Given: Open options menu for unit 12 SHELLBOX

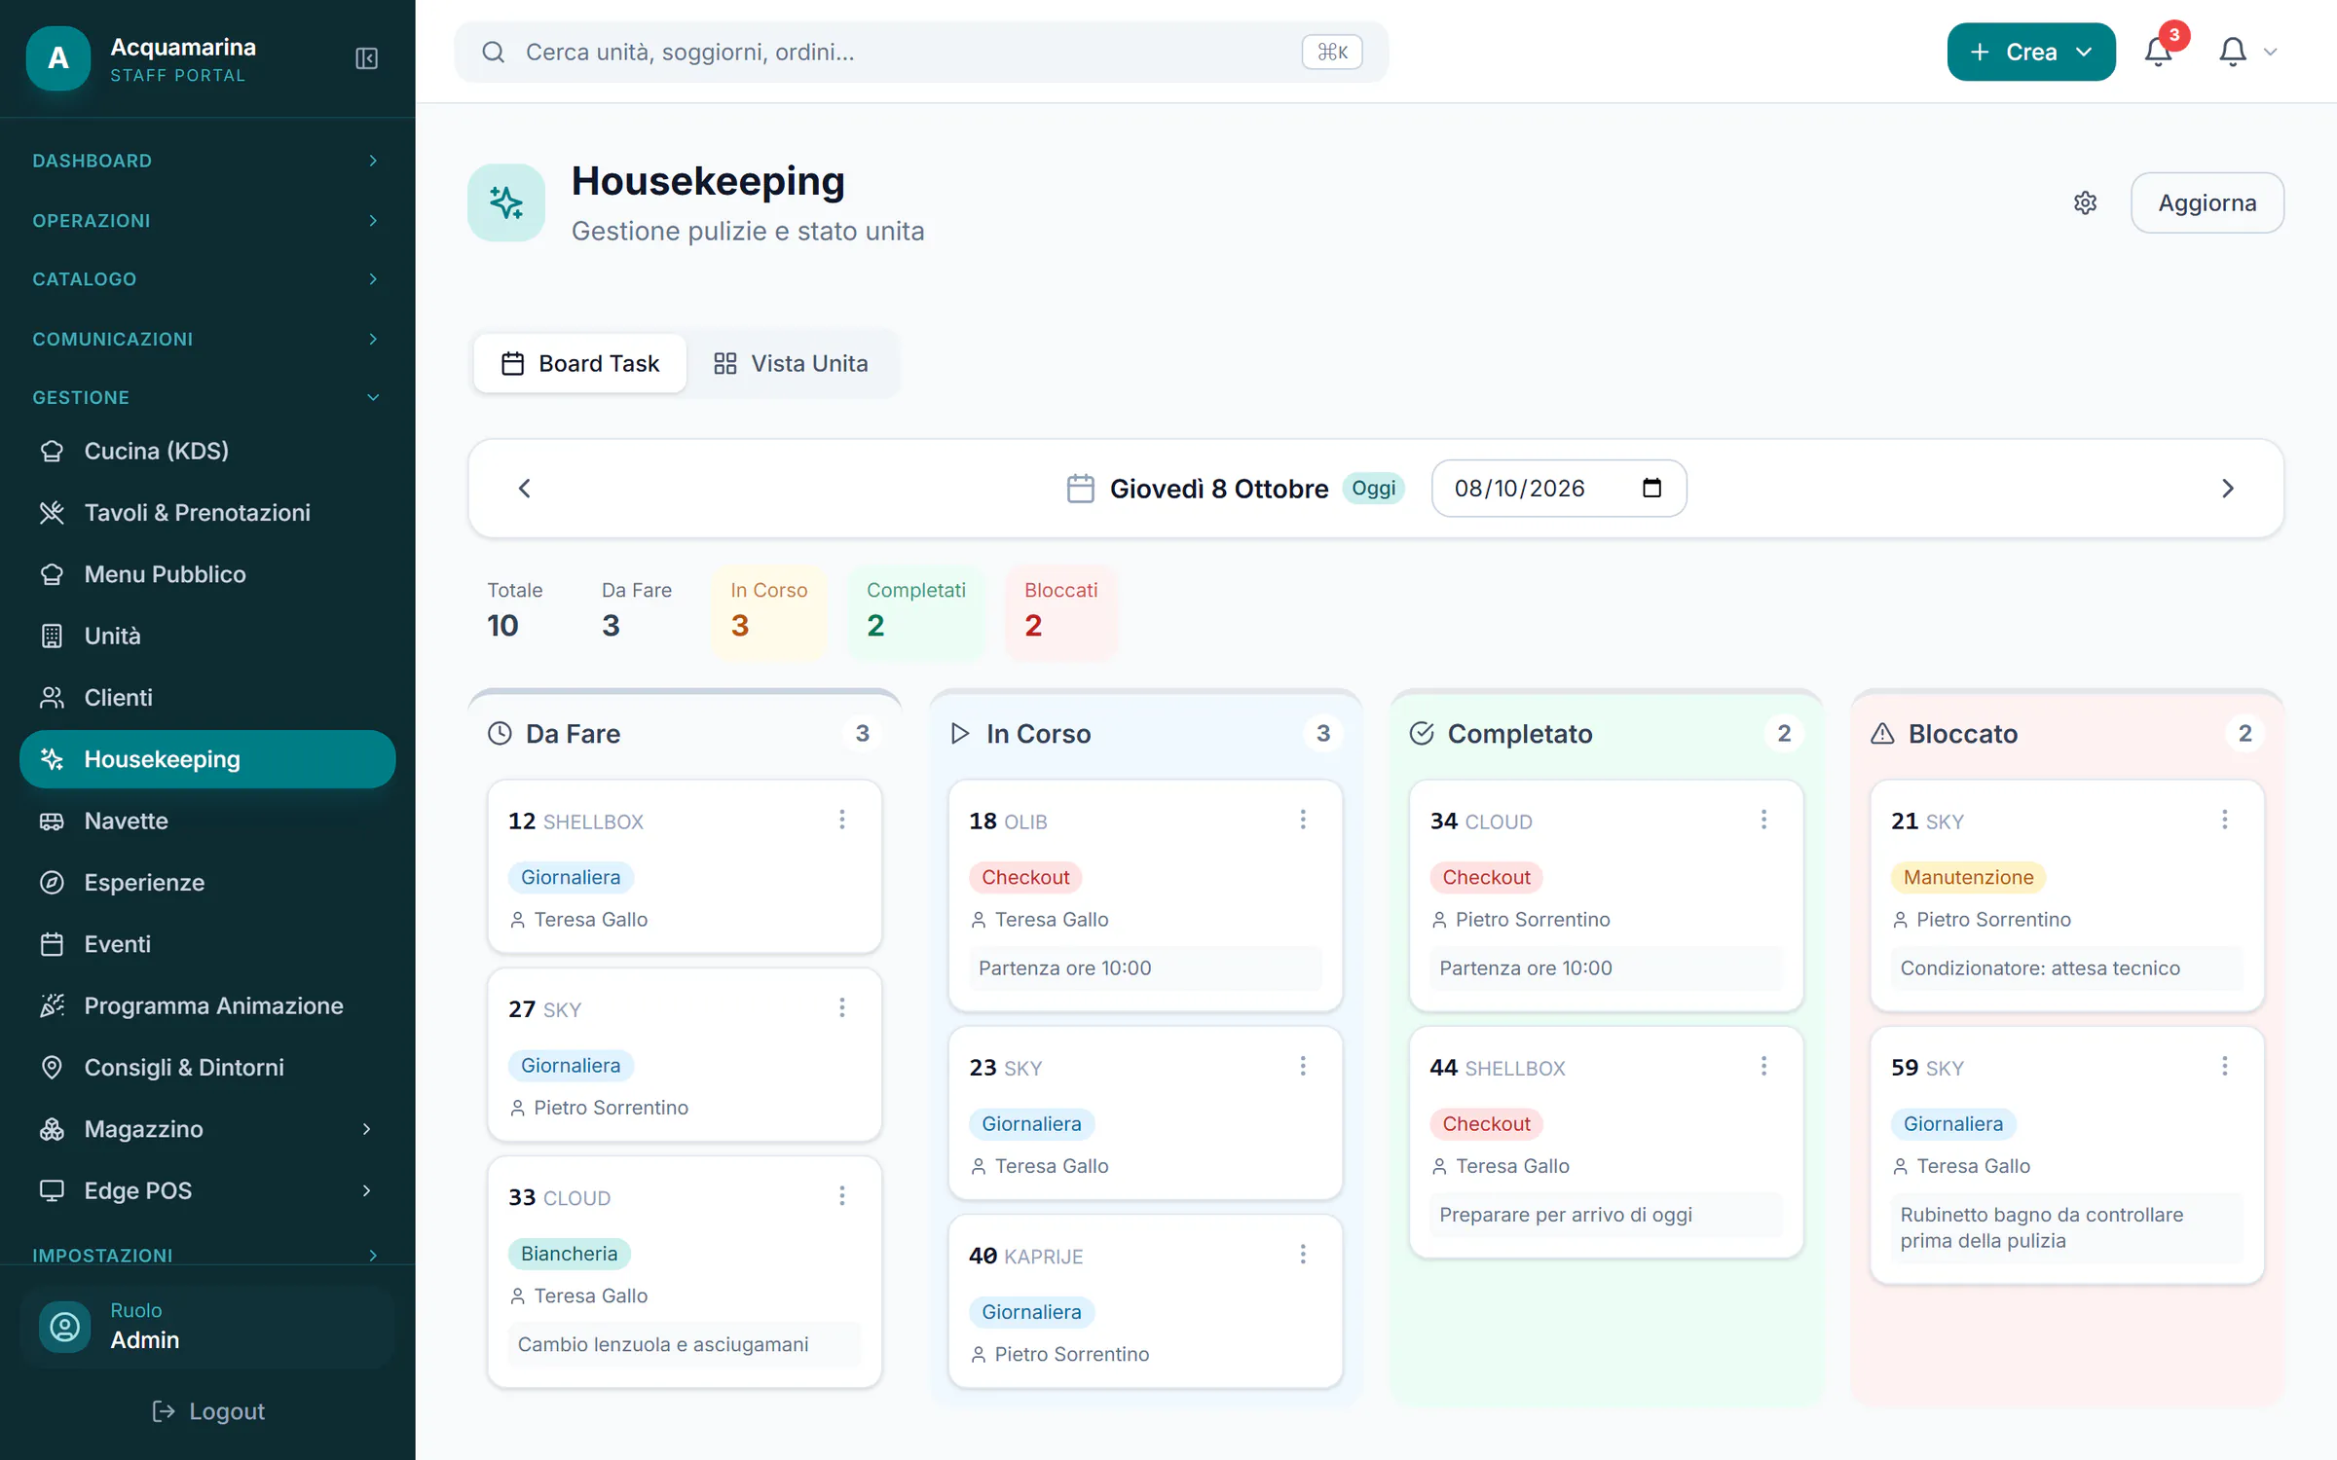Looking at the screenshot, I should click(x=842, y=820).
